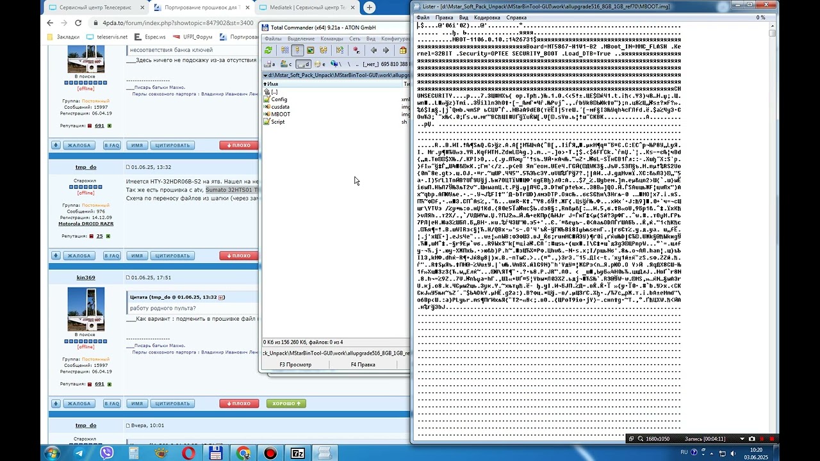Viewport: 820px width, 461px height.
Task: Open Opera browser from the taskbar
Action: (189, 453)
